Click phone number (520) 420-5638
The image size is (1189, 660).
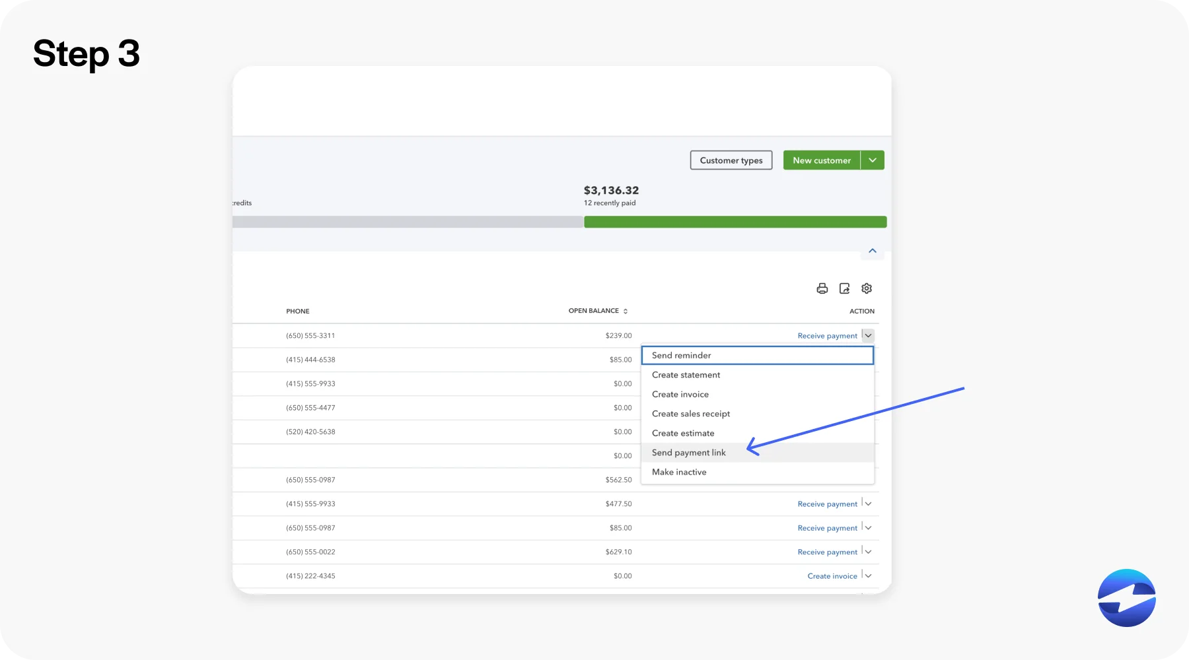(310, 432)
